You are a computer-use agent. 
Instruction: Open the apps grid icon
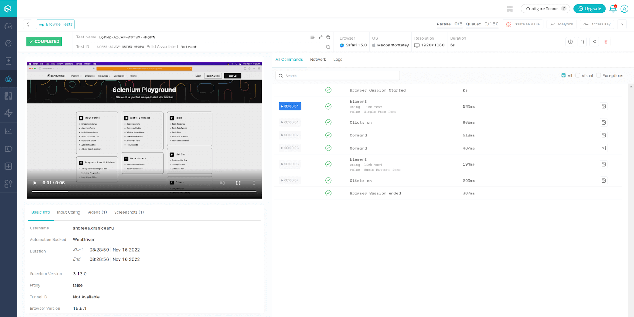[x=510, y=9]
